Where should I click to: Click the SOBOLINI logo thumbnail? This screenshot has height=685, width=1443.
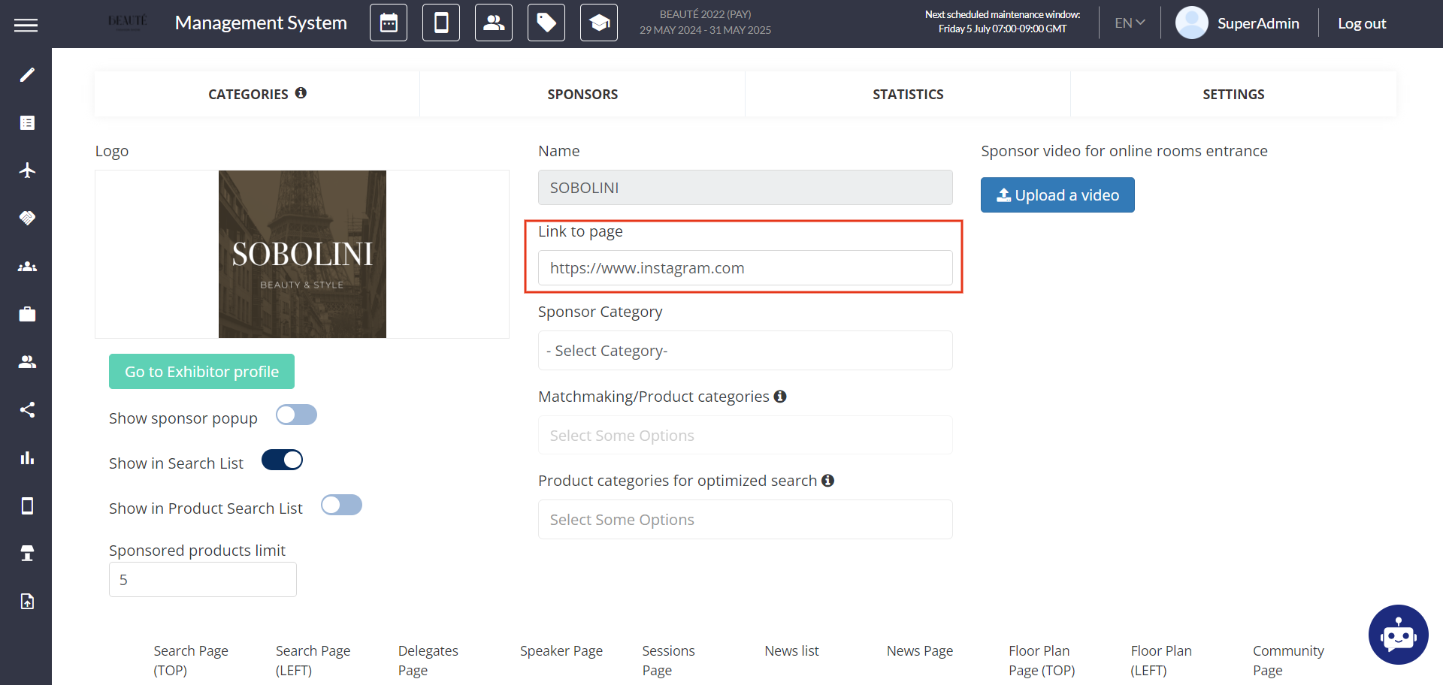(302, 254)
